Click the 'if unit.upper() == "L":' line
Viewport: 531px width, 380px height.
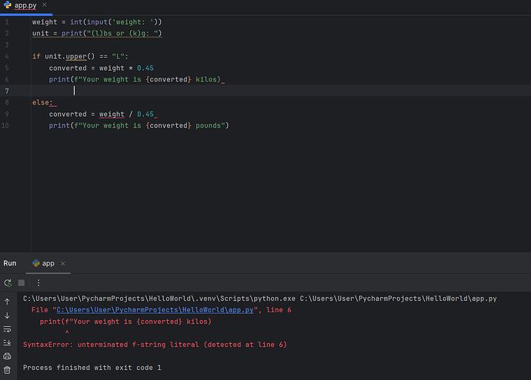[80, 56]
